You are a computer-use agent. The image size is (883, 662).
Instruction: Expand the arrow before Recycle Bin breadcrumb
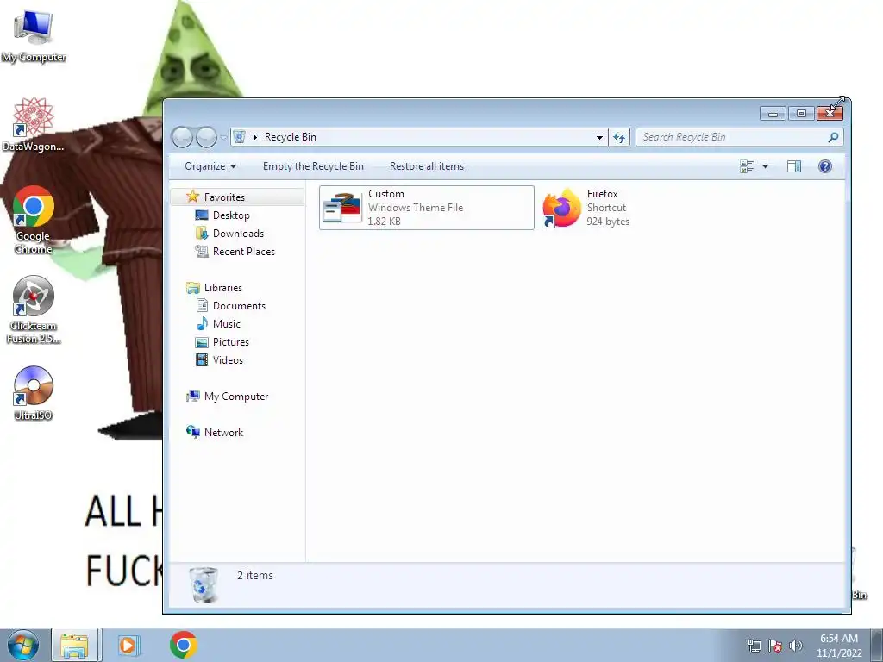click(x=255, y=137)
